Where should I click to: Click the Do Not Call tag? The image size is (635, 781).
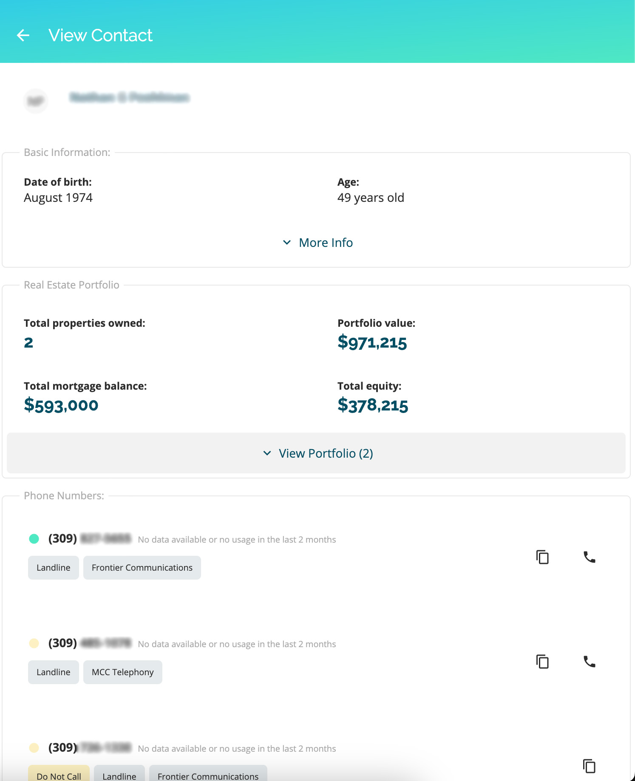point(59,774)
